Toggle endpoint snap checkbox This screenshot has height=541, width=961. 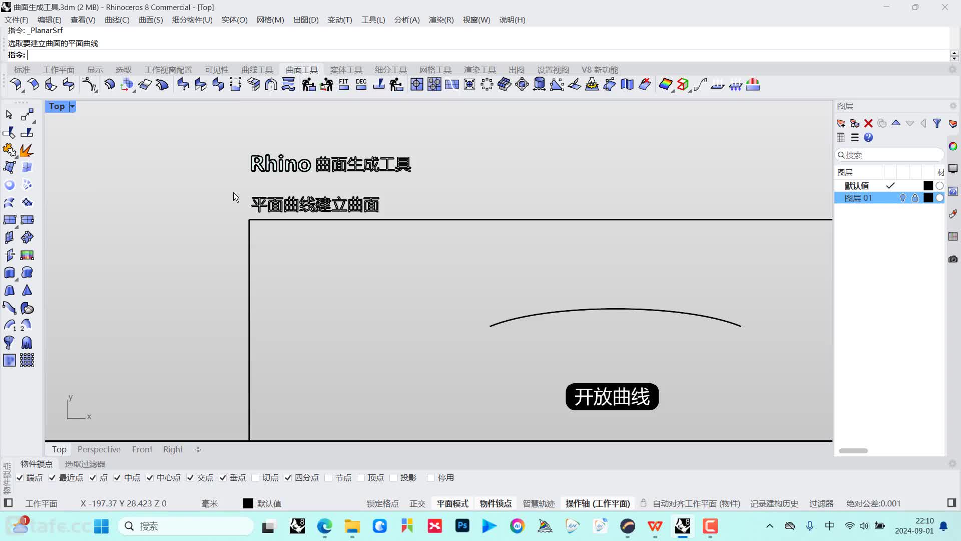20,477
